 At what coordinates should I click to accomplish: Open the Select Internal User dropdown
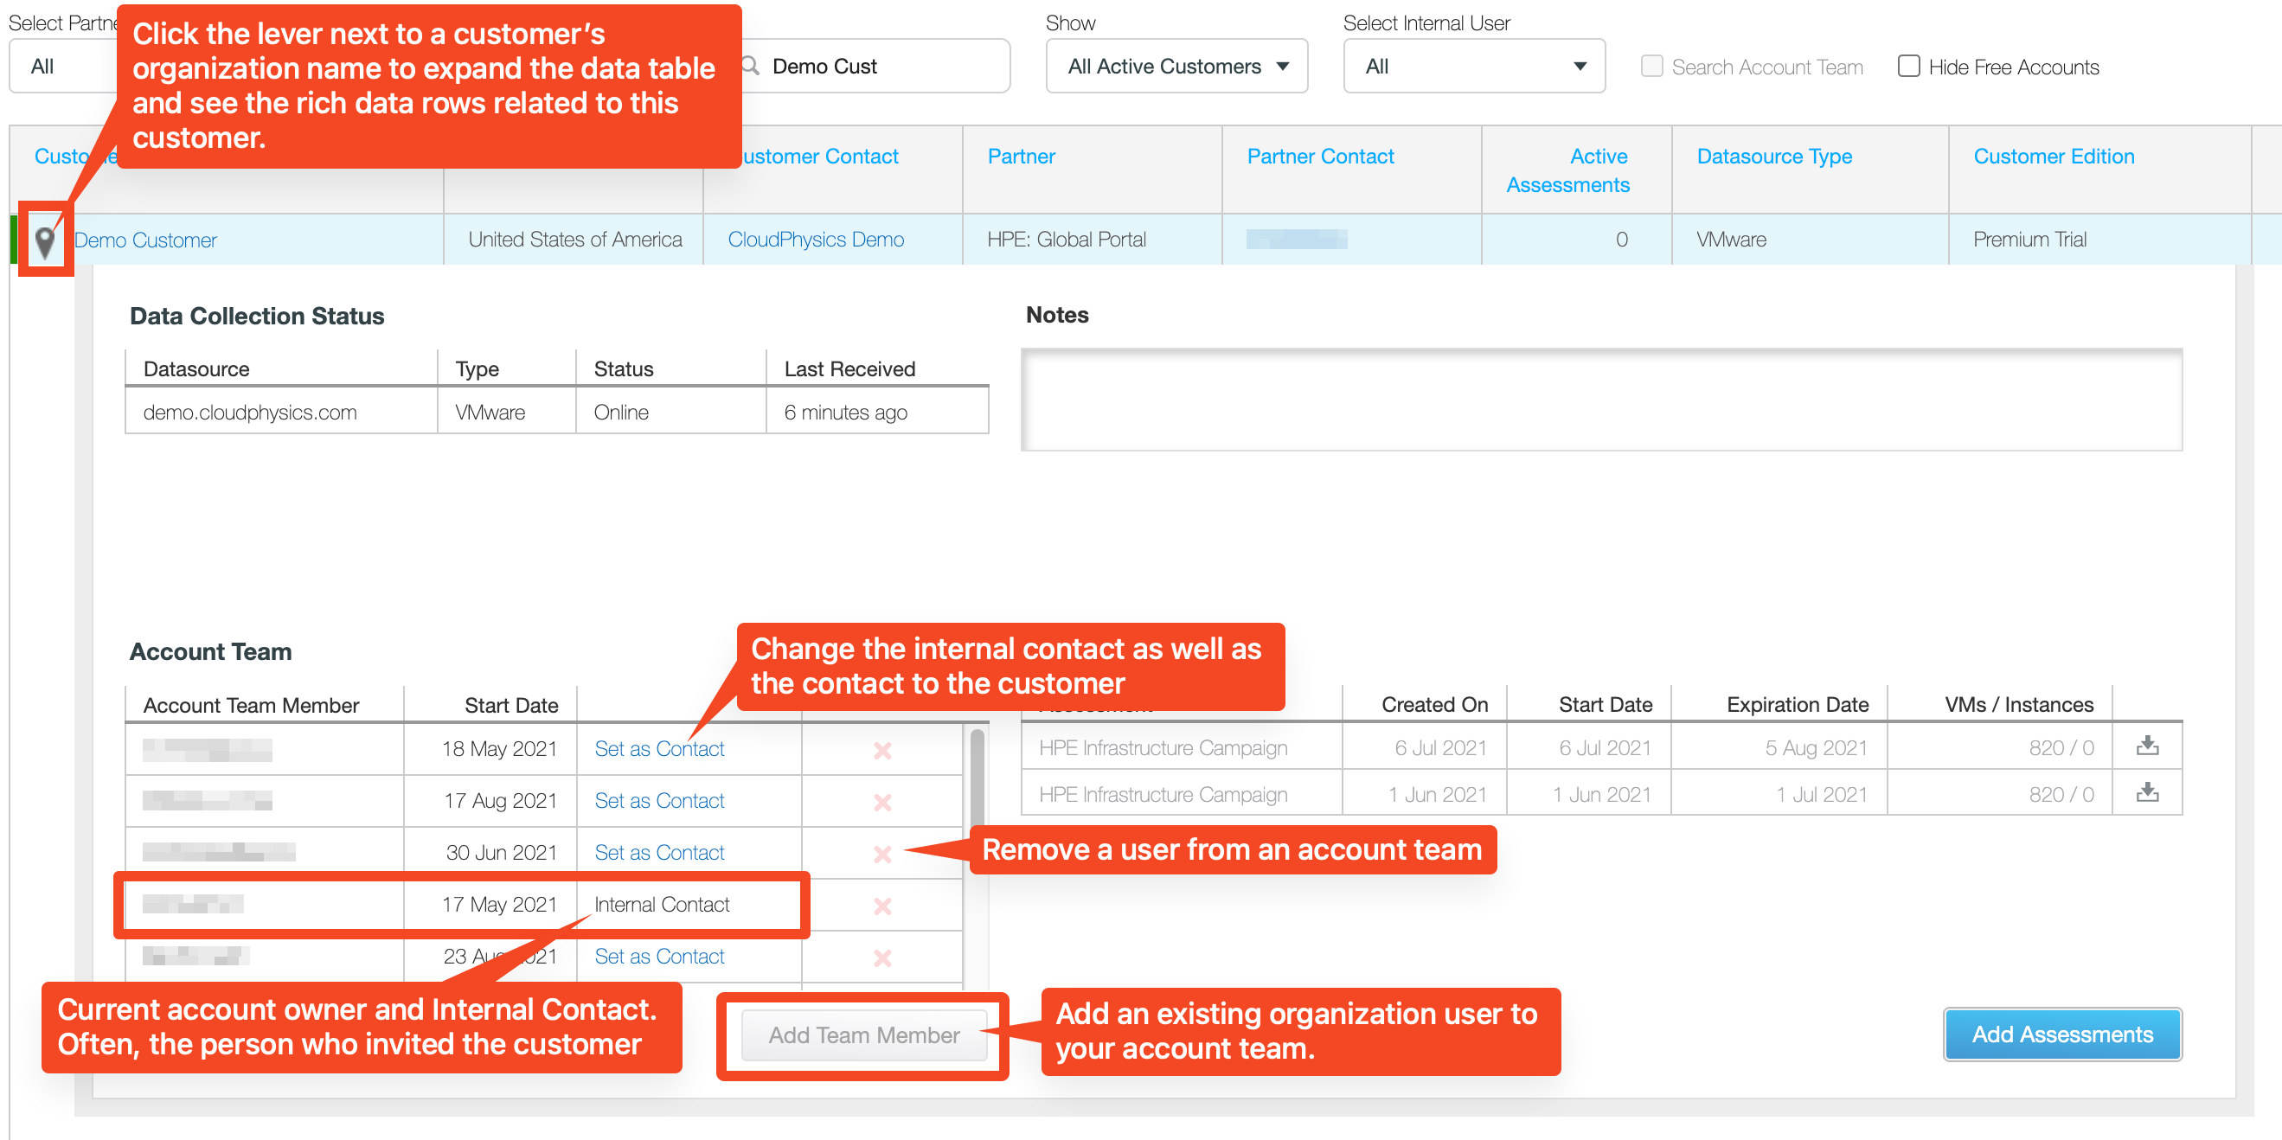(1473, 67)
